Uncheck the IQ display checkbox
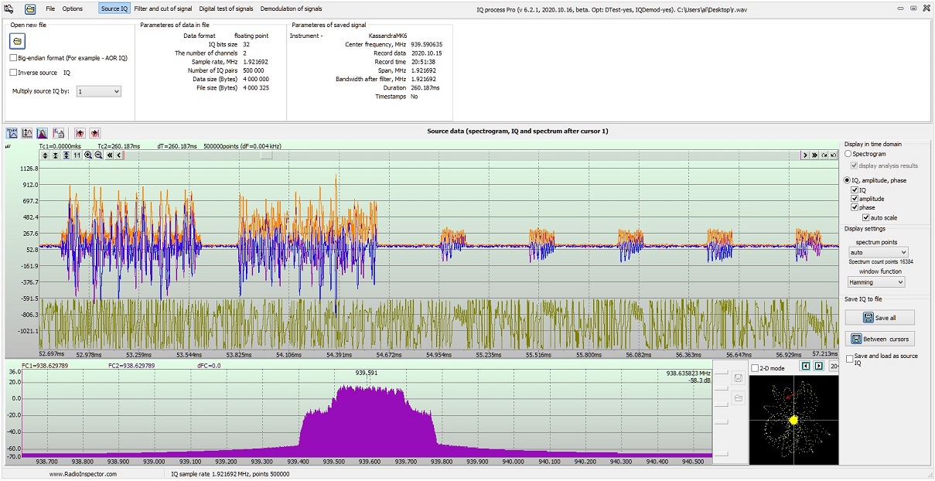This screenshot has height=481, width=935. pyautogui.click(x=855, y=189)
